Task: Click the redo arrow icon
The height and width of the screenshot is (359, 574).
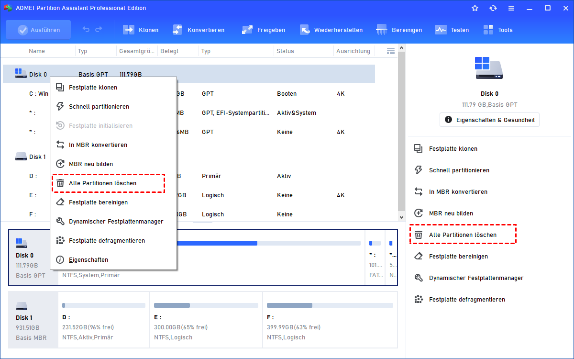Action: pos(99,30)
